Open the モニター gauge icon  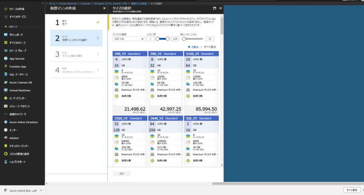click(x=6, y=130)
